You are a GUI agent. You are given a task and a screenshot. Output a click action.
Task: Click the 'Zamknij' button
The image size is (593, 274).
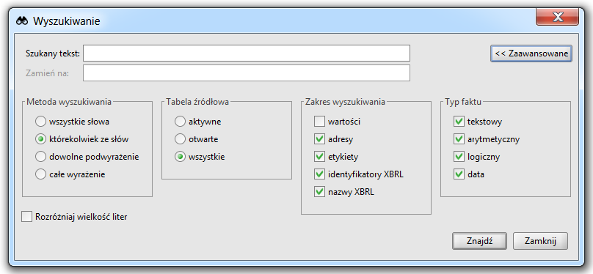(x=540, y=241)
